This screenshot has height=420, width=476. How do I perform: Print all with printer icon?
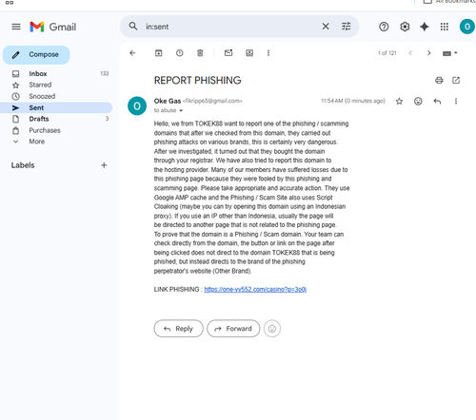[x=439, y=80]
